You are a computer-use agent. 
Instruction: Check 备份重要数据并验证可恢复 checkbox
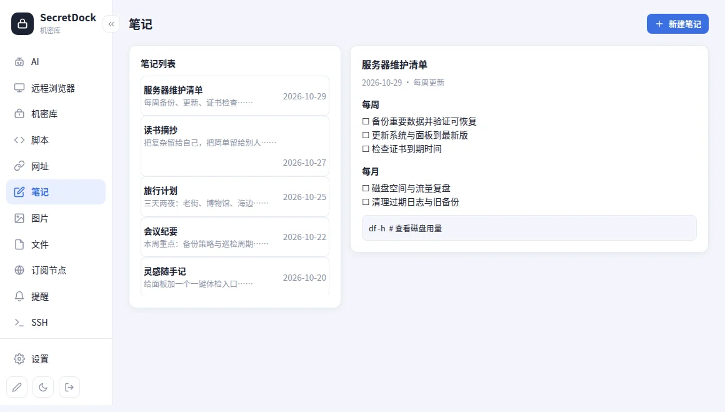tap(366, 122)
